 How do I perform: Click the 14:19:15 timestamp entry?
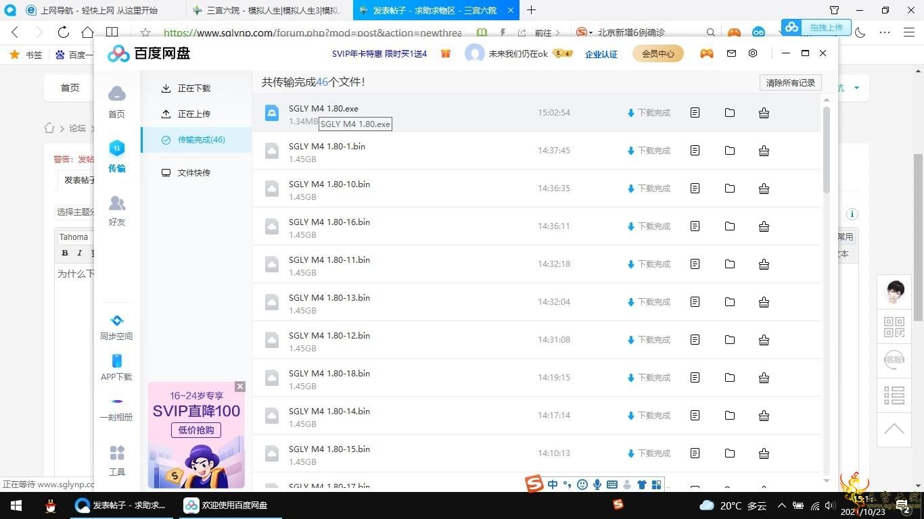[x=554, y=378]
